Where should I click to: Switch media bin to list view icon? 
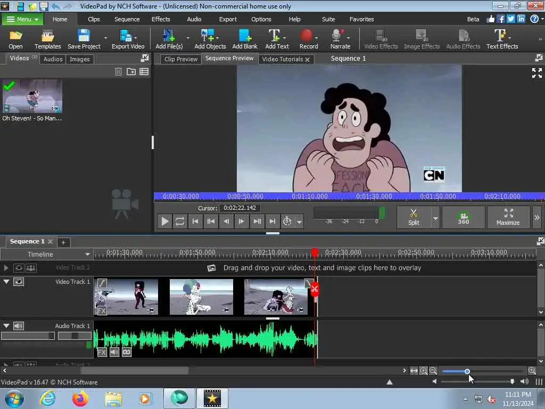coord(144,72)
